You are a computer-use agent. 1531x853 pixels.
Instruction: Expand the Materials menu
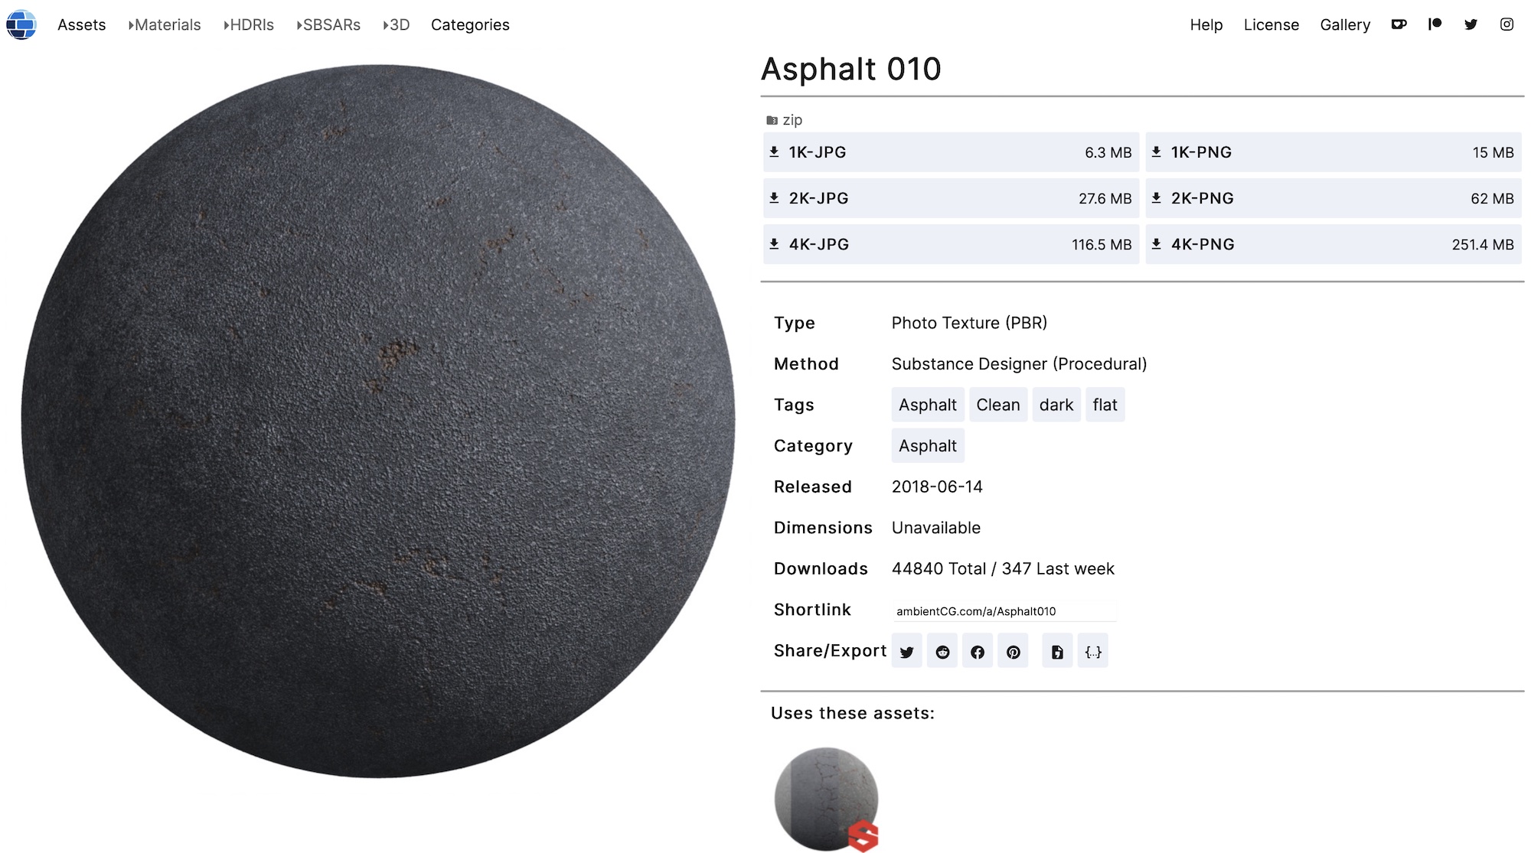(x=165, y=24)
